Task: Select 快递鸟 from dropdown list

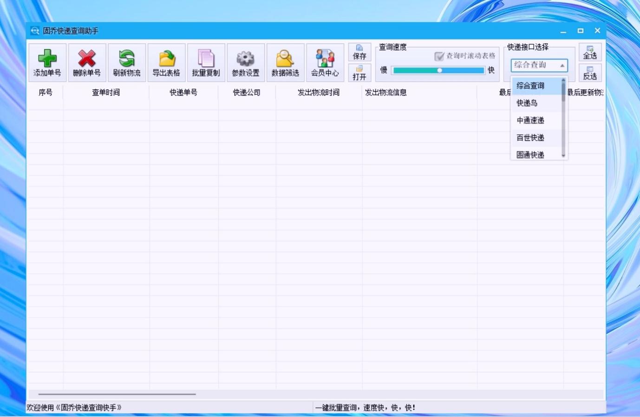Action: click(527, 103)
